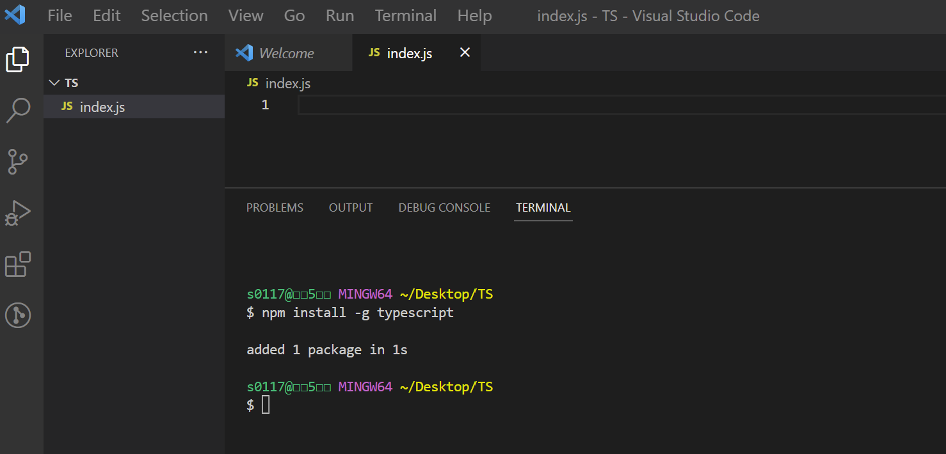The height and width of the screenshot is (454, 946).
Task: Open the Terminal menu
Action: click(x=406, y=15)
